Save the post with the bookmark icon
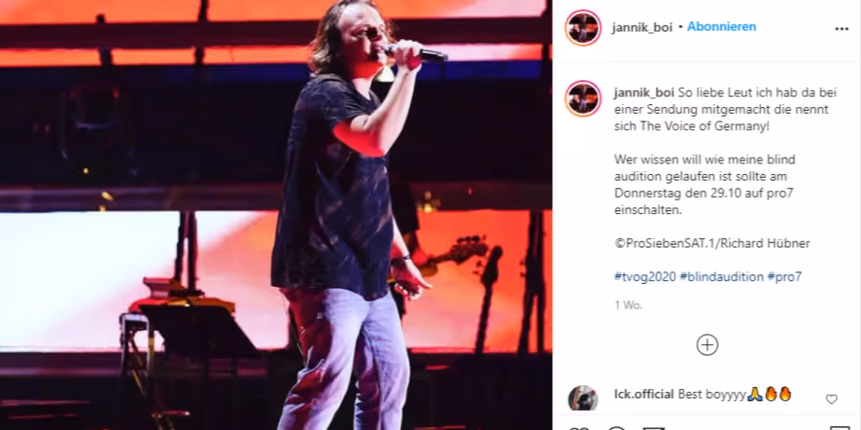This screenshot has width=861, height=430. click(x=840, y=428)
